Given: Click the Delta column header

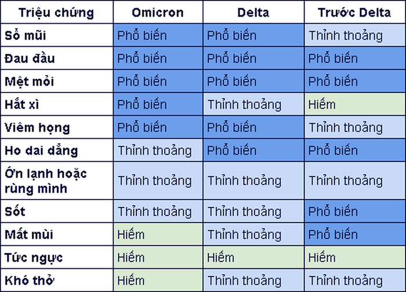Looking at the screenshot, I should click(253, 13).
